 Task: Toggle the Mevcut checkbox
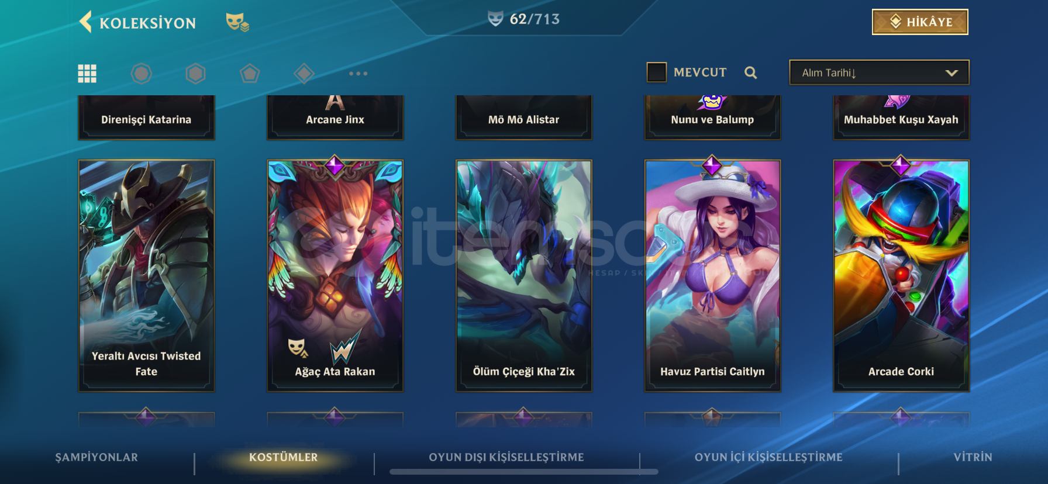[x=657, y=72]
